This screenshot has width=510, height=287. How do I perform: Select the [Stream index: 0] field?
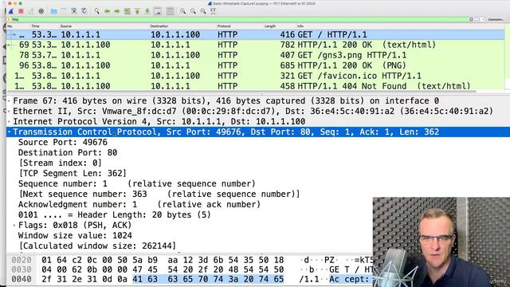pos(61,163)
